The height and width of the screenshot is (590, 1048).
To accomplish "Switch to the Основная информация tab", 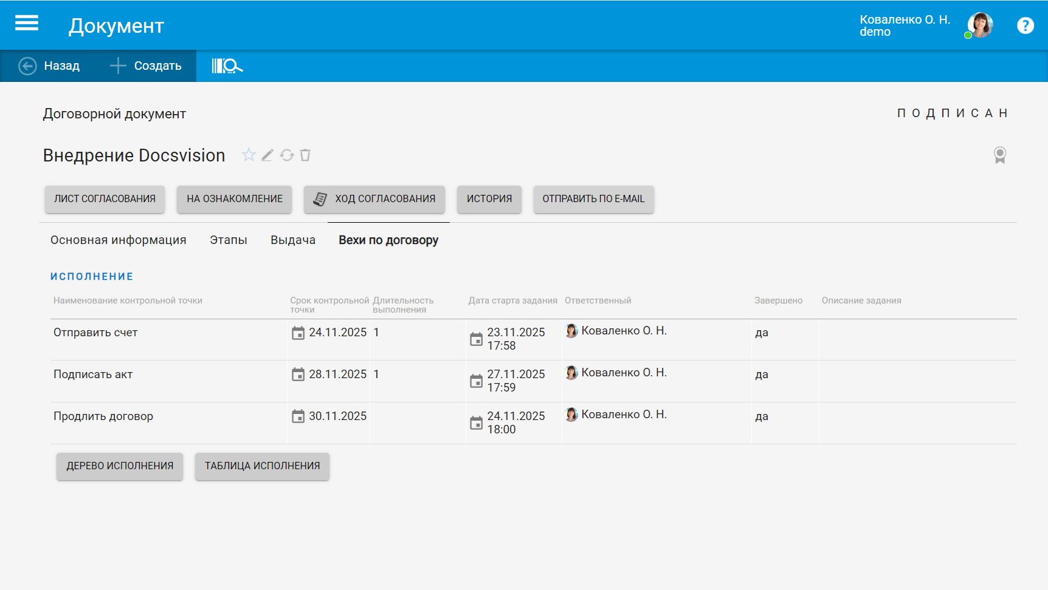I will point(119,240).
